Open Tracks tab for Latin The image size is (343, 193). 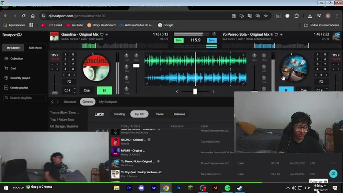click(159, 114)
